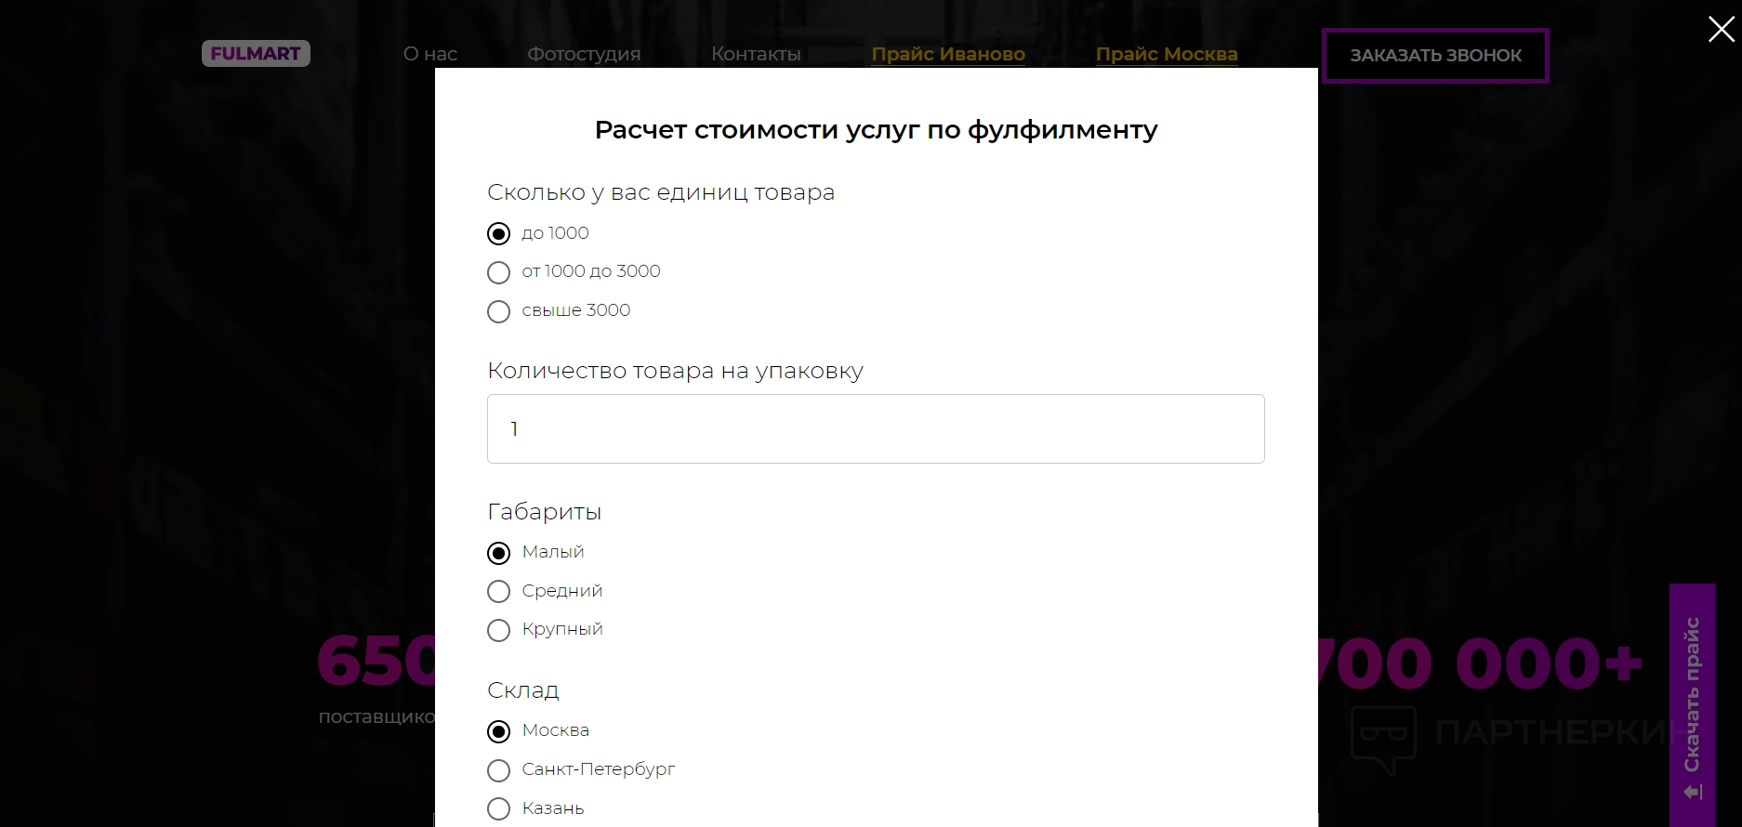
Task: Select the 'свыше 3000' radio button
Action: click(x=499, y=311)
